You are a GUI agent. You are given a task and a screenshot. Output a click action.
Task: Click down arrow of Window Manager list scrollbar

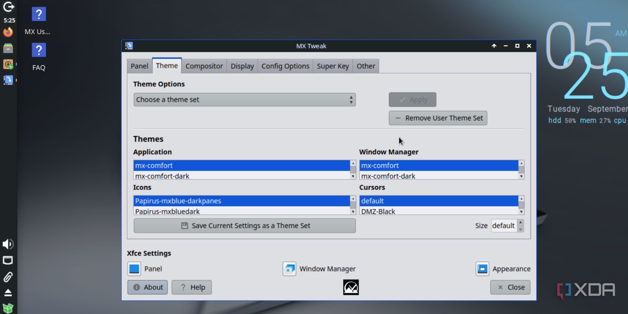coord(521,177)
